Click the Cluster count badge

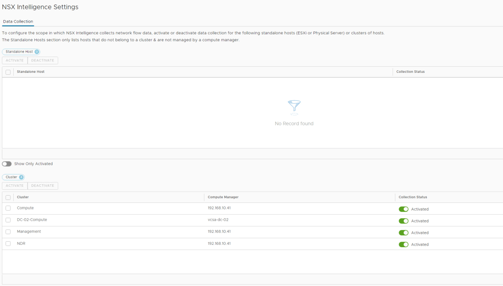tap(21, 177)
